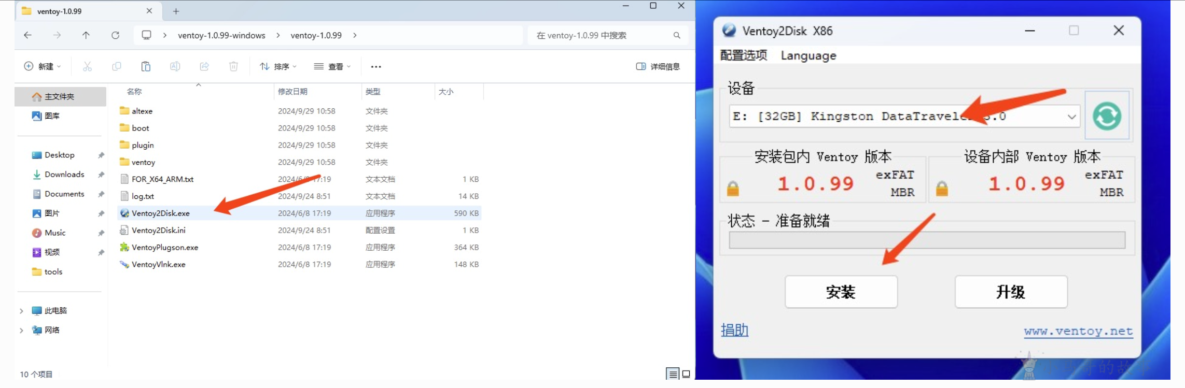This screenshot has width=1185, height=388.
Task: Go up one folder level
Action: [x=86, y=35]
